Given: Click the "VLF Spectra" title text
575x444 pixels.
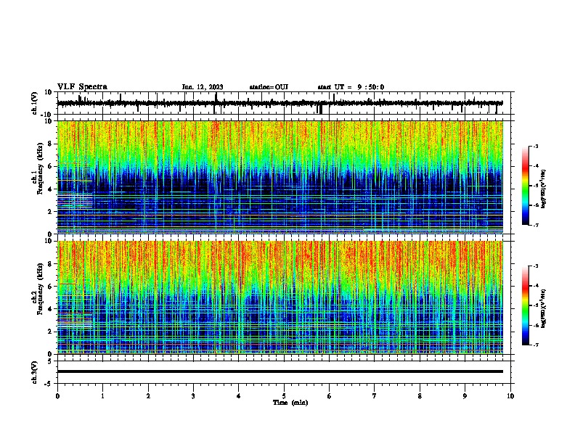Looking at the screenshot, I should [82, 87].
